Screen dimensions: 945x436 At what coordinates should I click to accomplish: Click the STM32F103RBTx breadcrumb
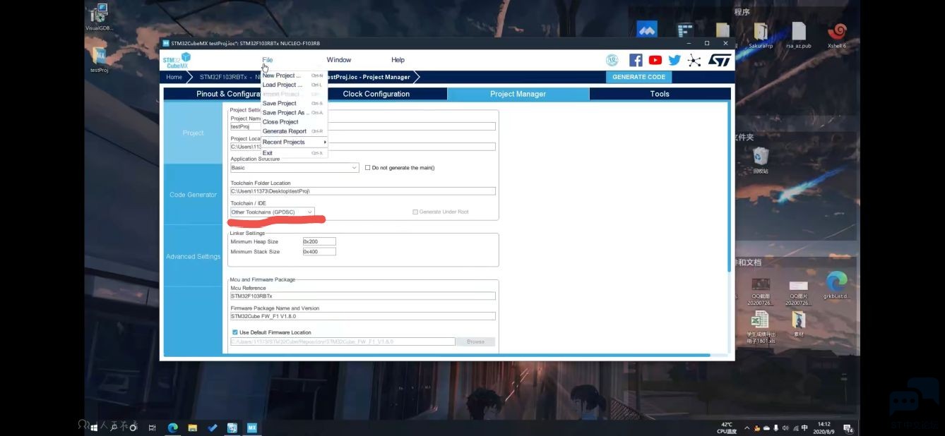(223, 77)
